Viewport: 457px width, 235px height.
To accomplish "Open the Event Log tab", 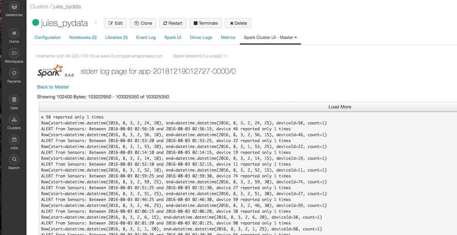I will [146, 38].
